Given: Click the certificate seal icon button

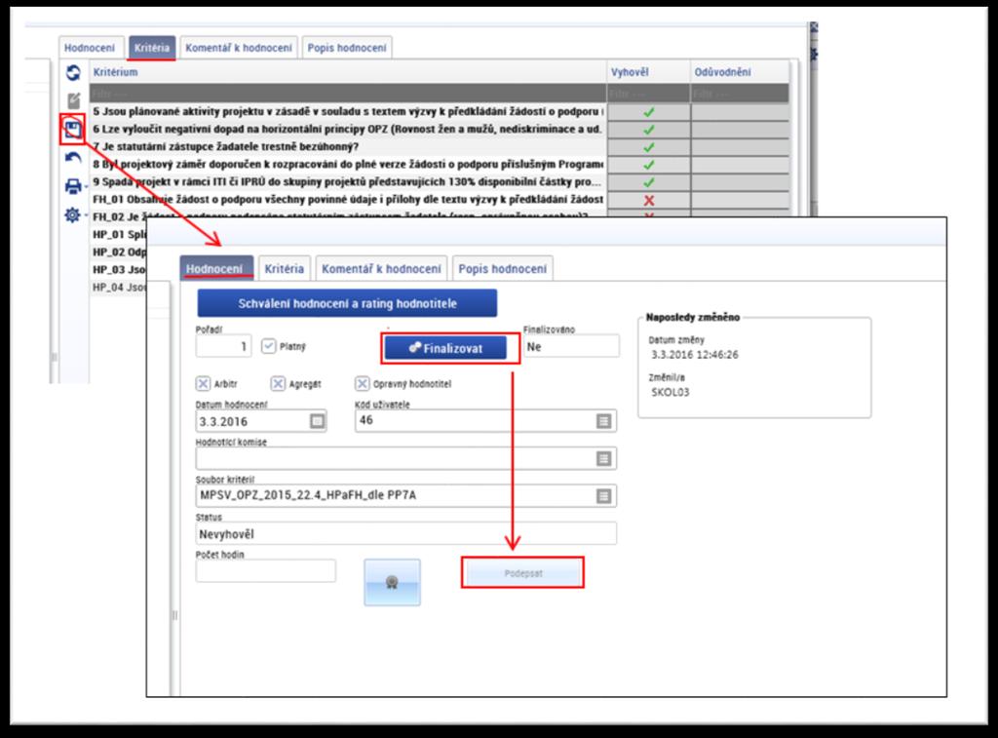Looking at the screenshot, I should click(x=392, y=582).
